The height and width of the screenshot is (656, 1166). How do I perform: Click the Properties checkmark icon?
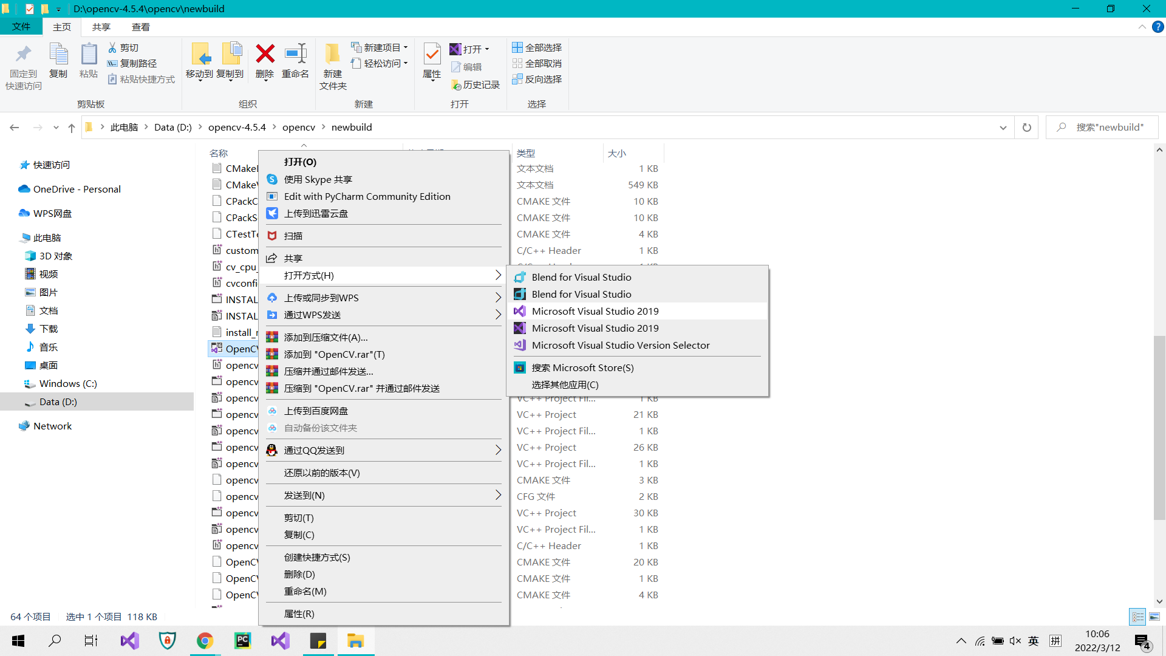coord(432,54)
